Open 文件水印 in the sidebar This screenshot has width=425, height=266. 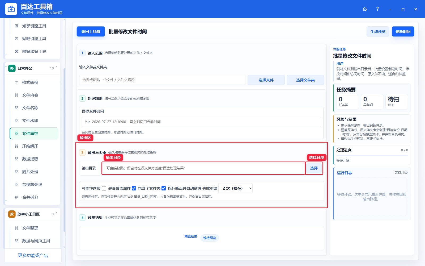(34, 120)
